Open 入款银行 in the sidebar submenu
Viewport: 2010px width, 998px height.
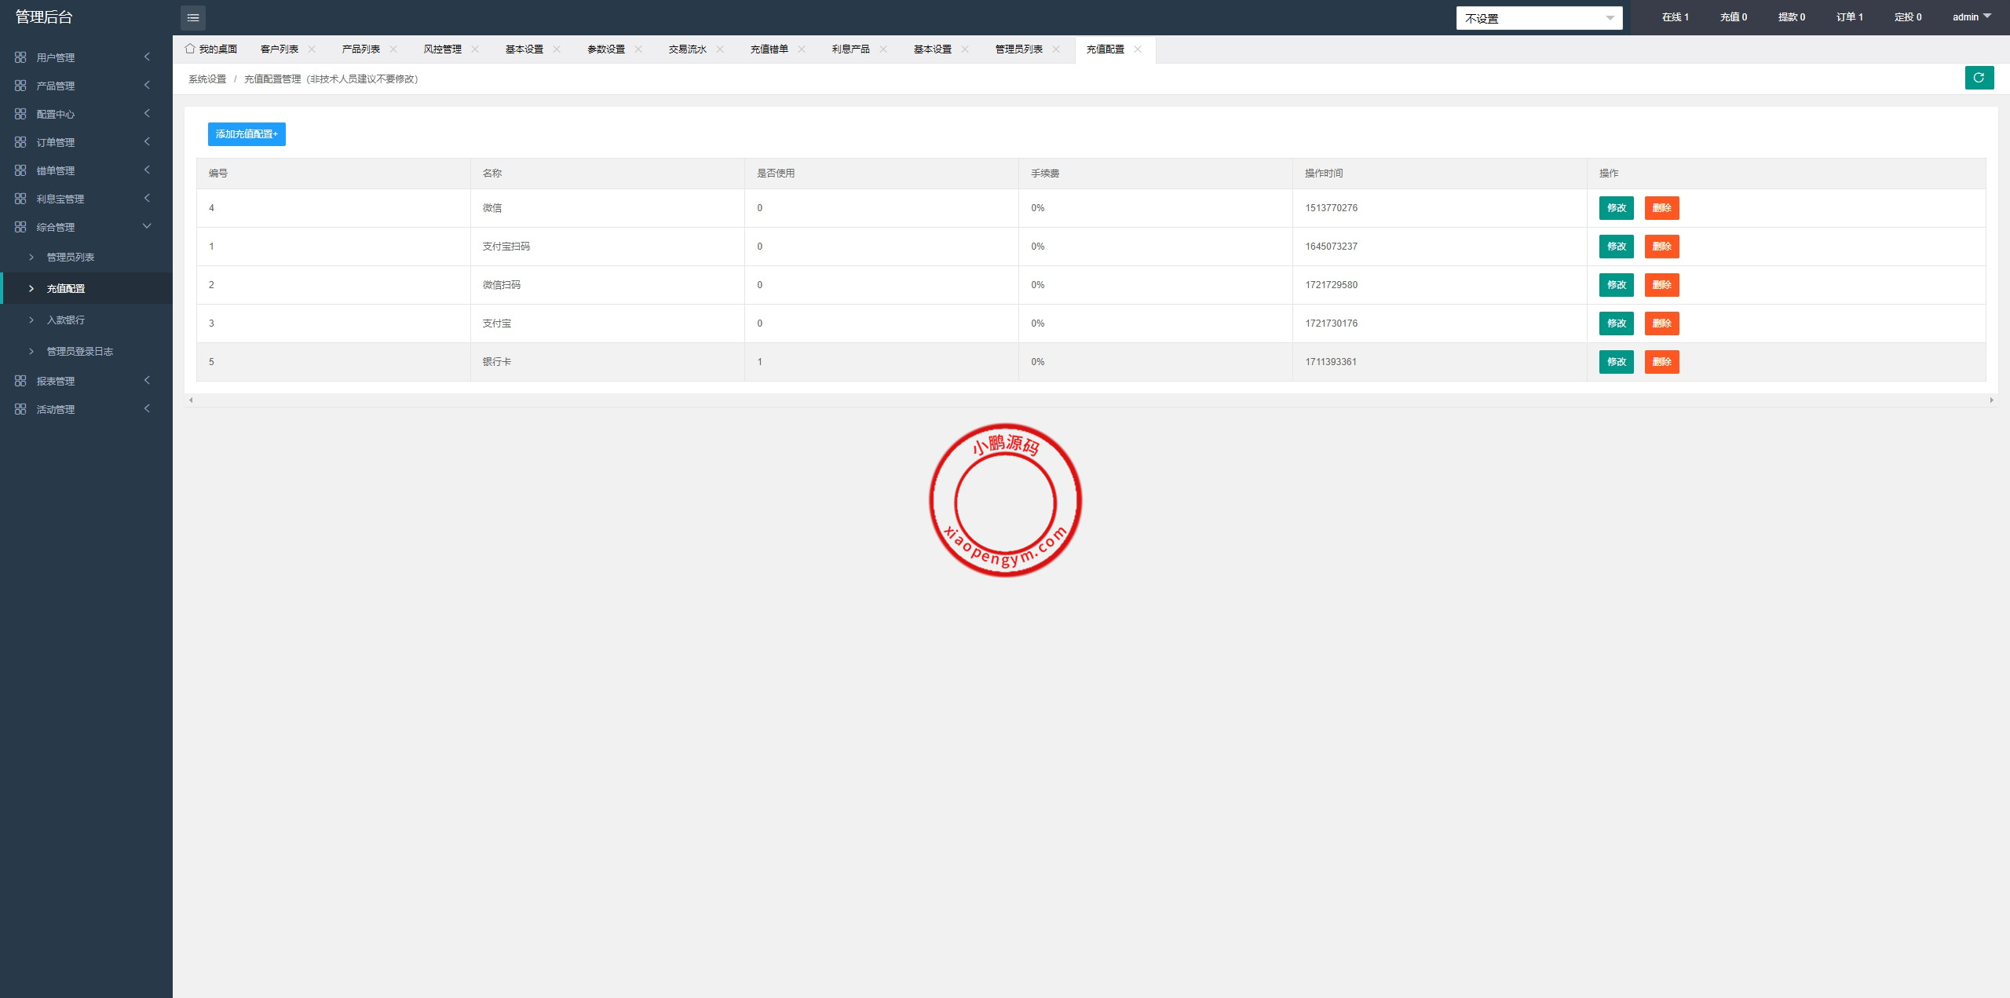pos(66,320)
